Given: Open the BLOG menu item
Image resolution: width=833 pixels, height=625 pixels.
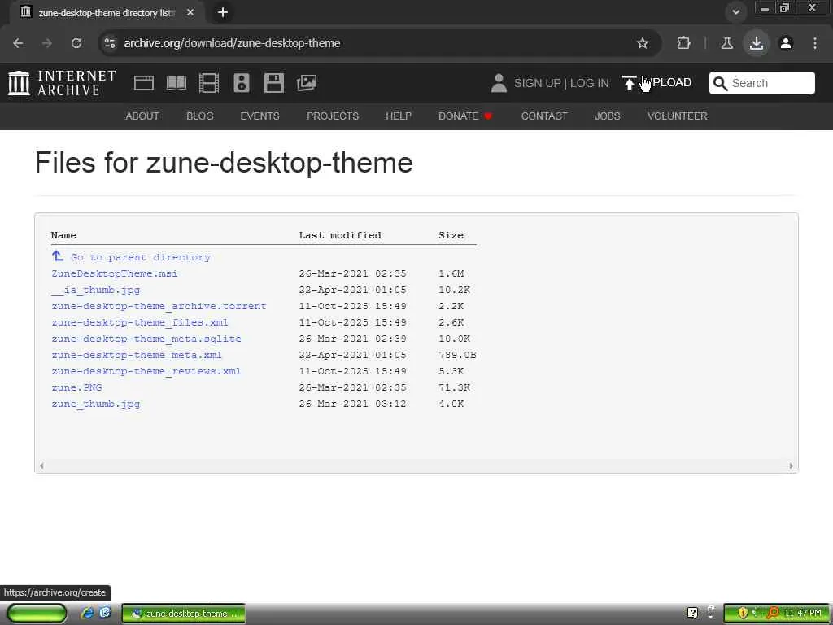Looking at the screenshot, I should (200, 116).
